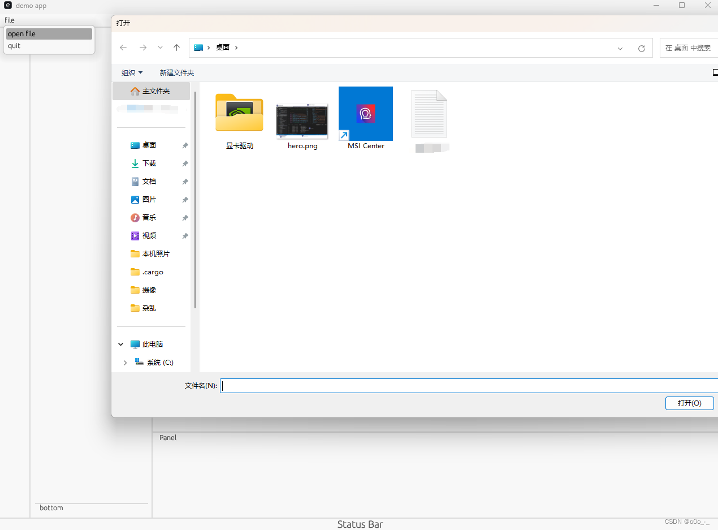This screenshot has width=718, height=530.
Task: Click 新建文件夹 to create a folder
Action: point(176,72)
